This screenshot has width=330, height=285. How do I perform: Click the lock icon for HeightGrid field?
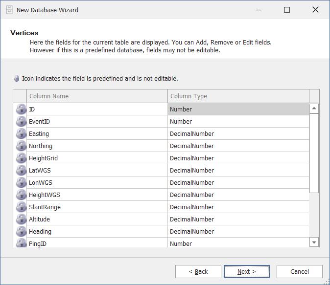(x=21, y=158)
